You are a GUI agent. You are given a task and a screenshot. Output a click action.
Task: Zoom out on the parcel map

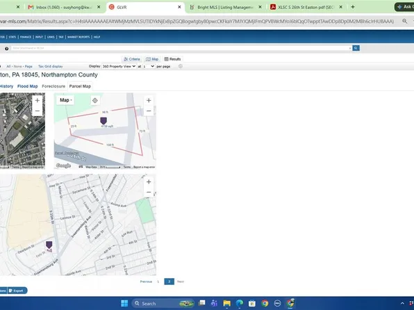(149, 111)
